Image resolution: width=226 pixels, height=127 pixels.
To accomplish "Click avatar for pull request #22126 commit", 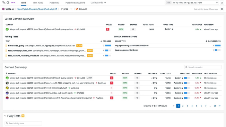I will 7,93.
